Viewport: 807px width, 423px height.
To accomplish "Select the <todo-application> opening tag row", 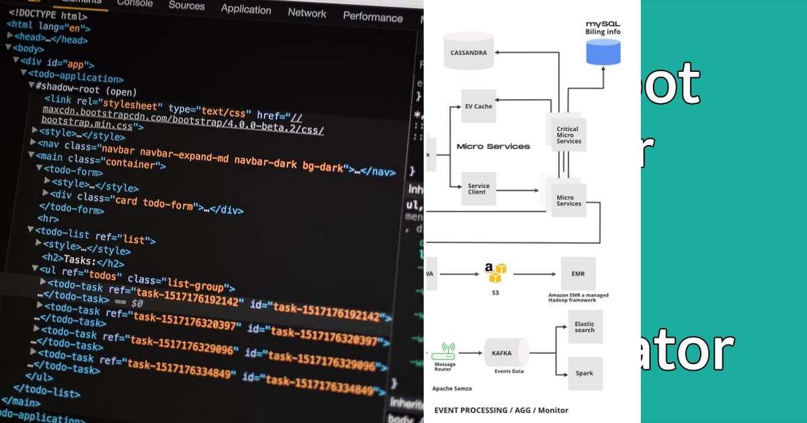I will [75, 76].
